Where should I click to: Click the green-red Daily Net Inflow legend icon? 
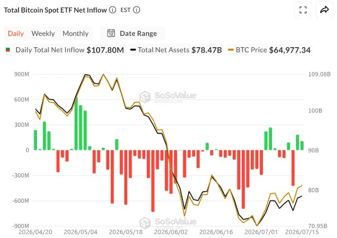[x=8, y=50]
